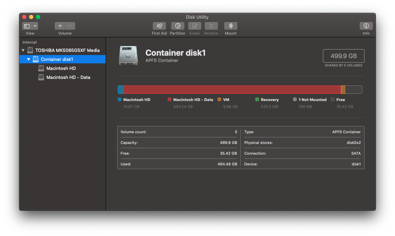Click the Macintosh HD - Data icon
Image resolution: width=395 pixels, height=236 pixels.
41,78
